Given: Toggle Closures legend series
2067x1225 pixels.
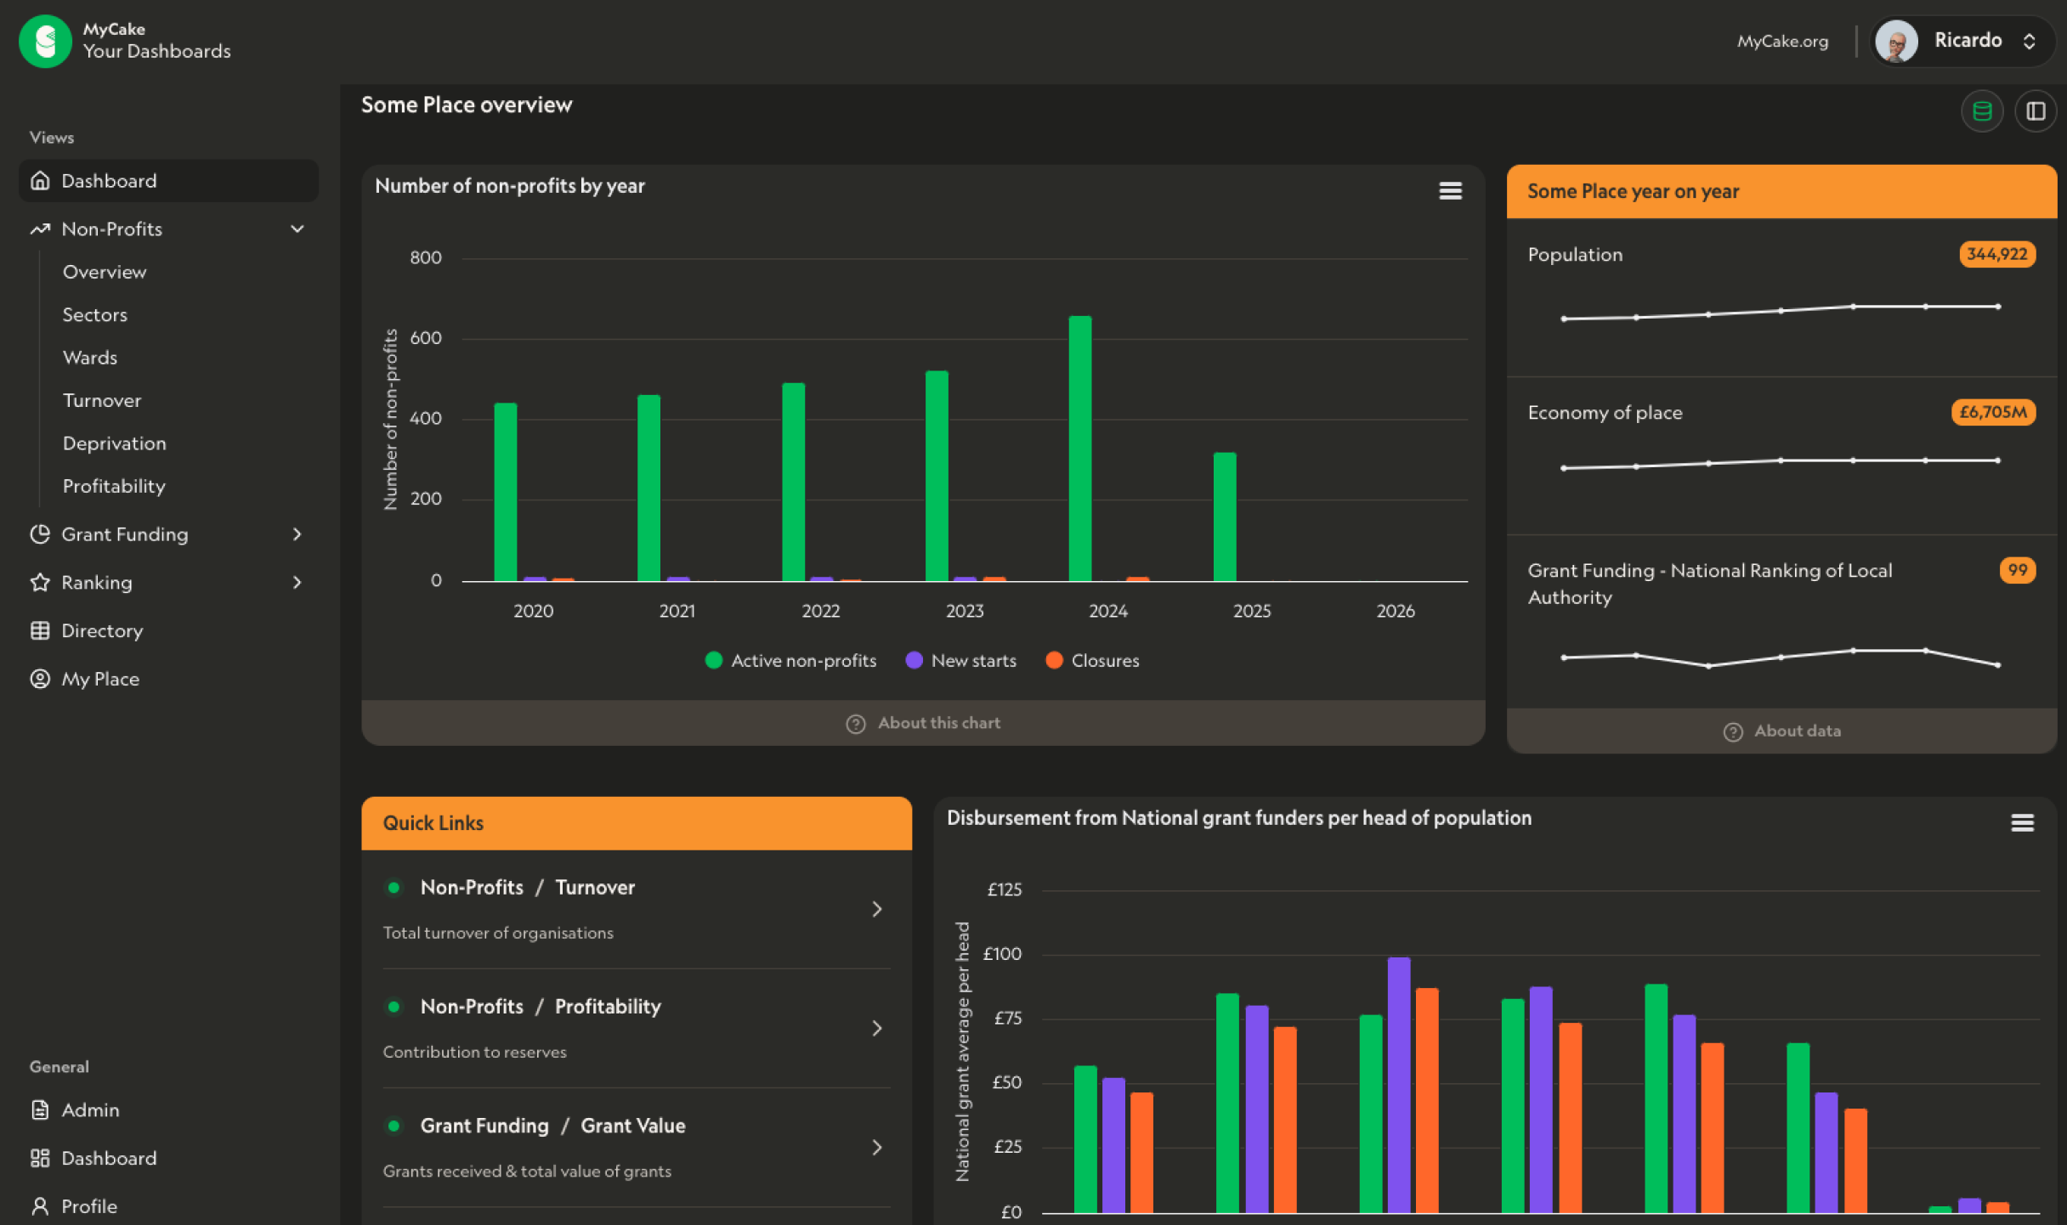Looking at the screenshot, I should click(x=1092, y=660).
